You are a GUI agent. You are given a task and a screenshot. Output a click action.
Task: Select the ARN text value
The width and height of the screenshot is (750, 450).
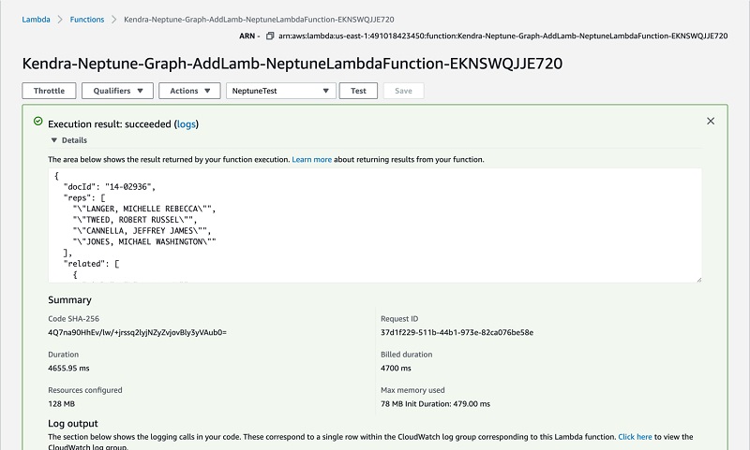pyautogui.click(x=503, y=36)
